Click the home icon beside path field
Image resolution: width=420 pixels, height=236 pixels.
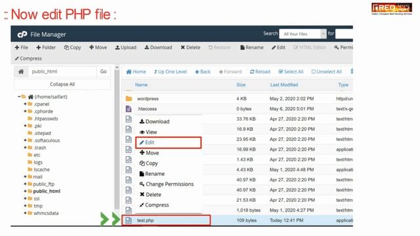21,71
